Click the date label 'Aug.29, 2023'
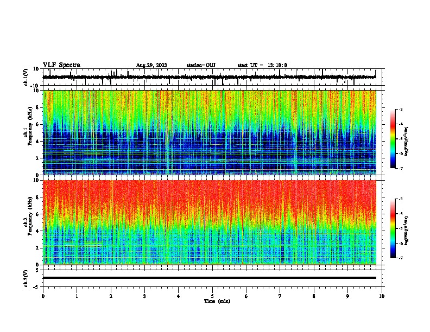430x332 pixels. click(x=151, y=65)
